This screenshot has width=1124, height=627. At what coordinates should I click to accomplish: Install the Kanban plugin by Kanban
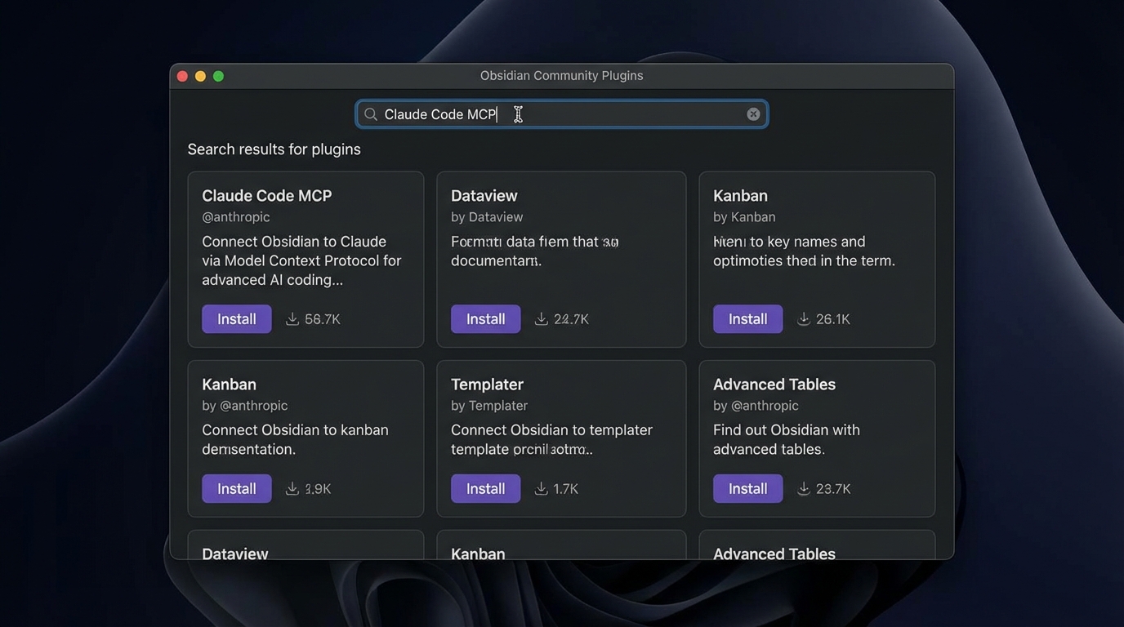[747, 318]
